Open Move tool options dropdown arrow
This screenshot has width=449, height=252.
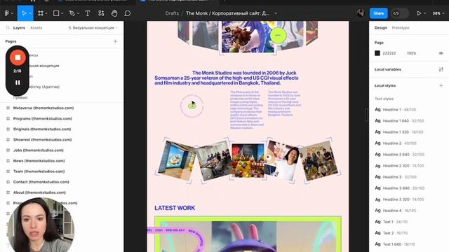pos(30,13)
